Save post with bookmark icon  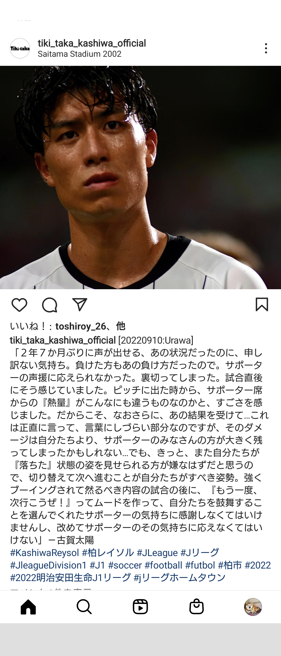[x=262, y=305]
